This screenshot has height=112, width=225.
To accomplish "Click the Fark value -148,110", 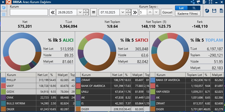I will tap(200, 26).
